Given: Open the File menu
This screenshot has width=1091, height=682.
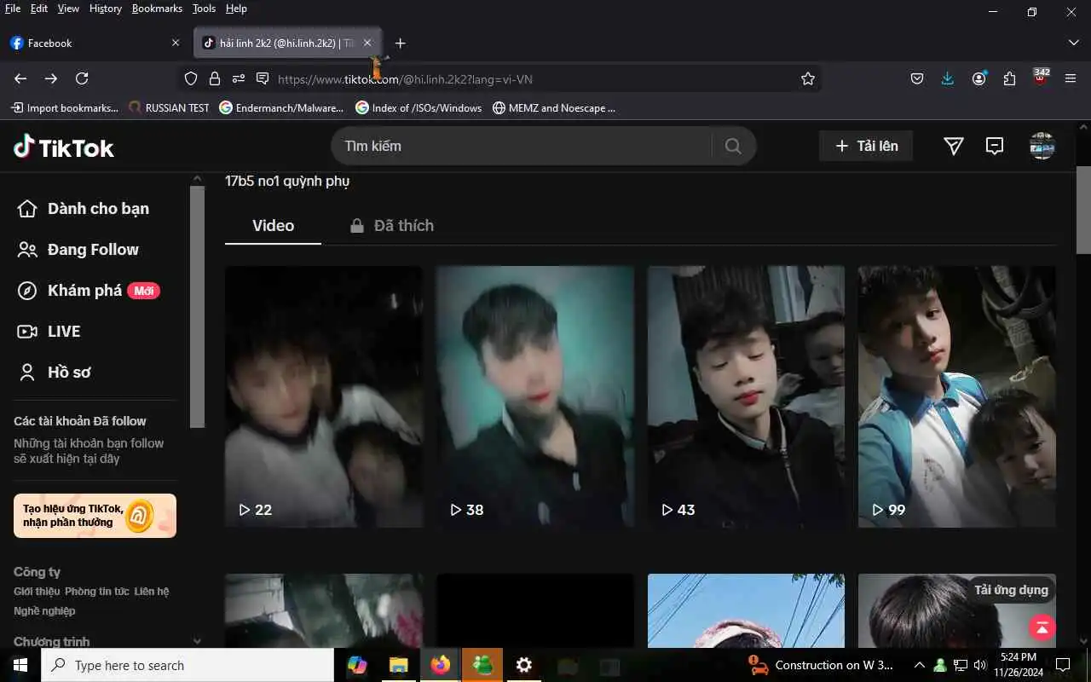Looking at the screenshot, I should [x=13, y=9].
